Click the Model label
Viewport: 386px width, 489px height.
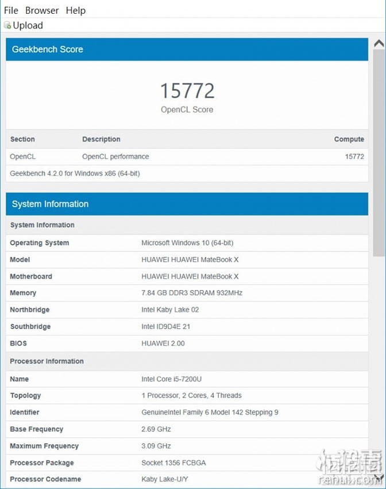[20, 259]
